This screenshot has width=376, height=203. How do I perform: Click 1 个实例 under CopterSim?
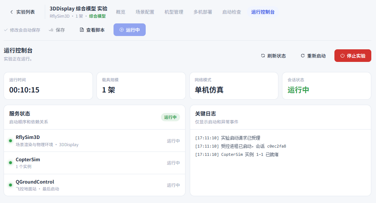tap(23, 166)
